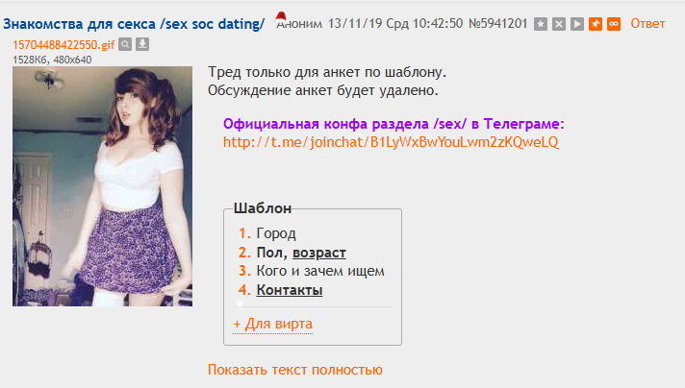Open the 'Ответ' reply link
This screenshot has width=685, height=388.
click(647, 24)
